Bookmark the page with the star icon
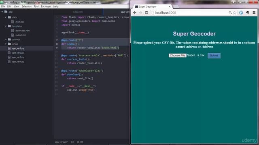Viewport: 259px width, 145px height. [235, 12]
